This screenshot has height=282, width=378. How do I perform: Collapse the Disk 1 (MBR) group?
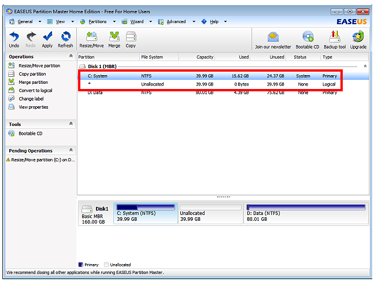coord(365,66)
